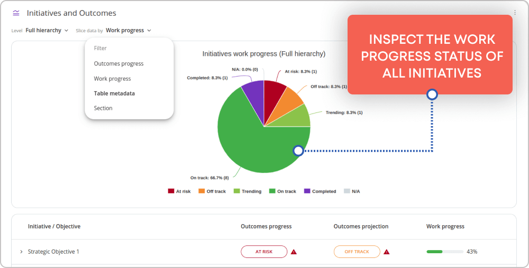529x268 pixels.
Task: Toggle the N/A legend swatch
Action: [347, 191]
